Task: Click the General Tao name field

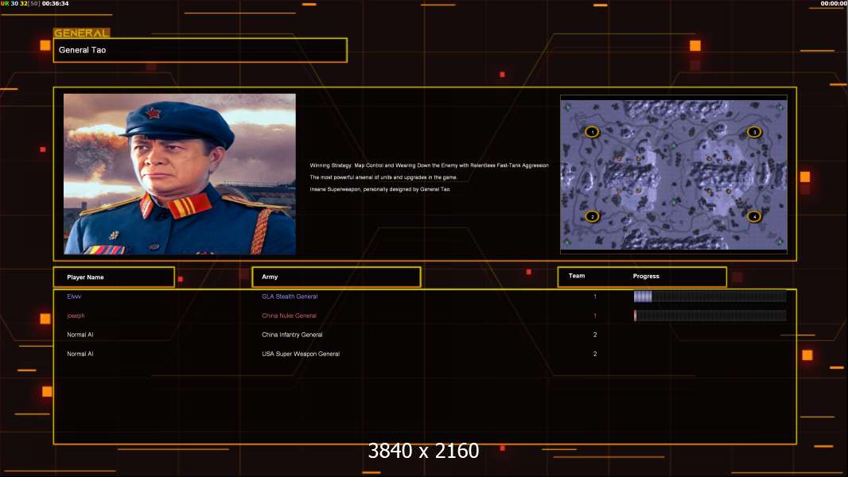Action: tap(200, 50)
